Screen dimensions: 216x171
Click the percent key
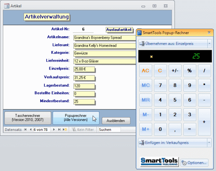190,71
